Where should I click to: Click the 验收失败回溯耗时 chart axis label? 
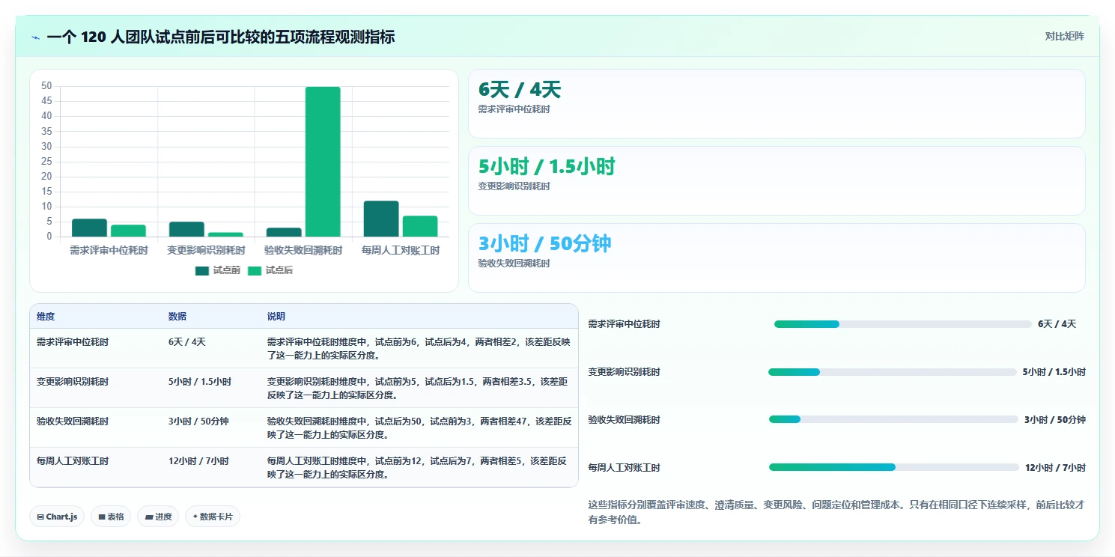[303, 250]
